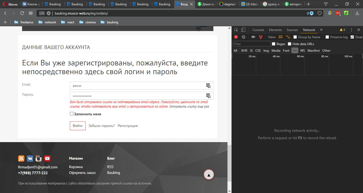Open the Оформить заказ footer link
The image size is (363, 193).
(x=82, y=173)
